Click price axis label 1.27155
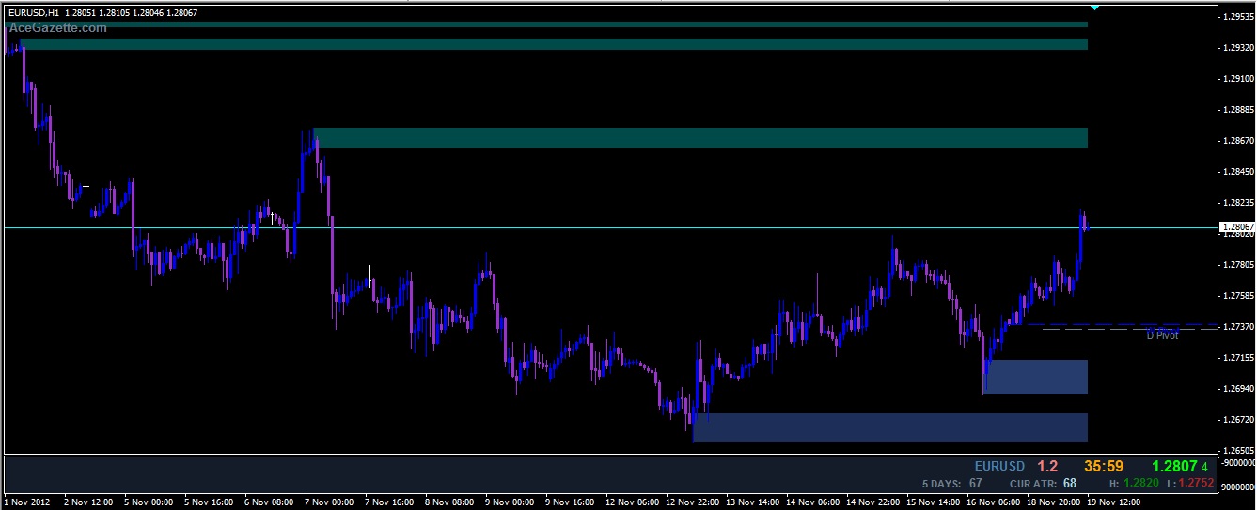1257x510 pixels. coord(1237,358)
